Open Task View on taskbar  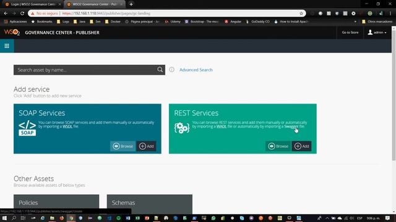(x=23, y=218)
